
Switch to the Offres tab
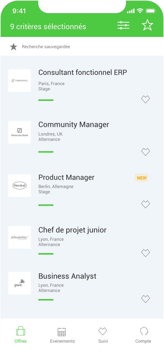[x=21, y=335]
